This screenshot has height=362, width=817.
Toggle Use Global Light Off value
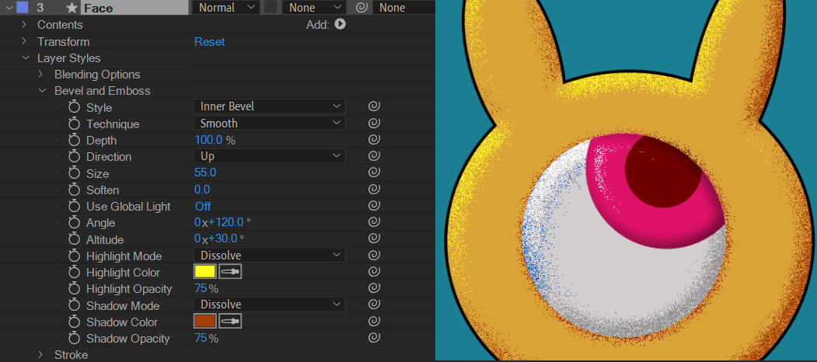(203, 207)
